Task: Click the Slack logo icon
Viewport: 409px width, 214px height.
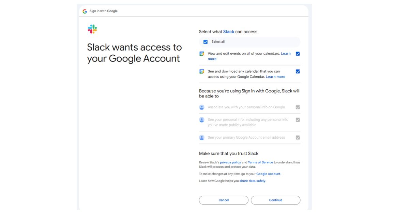Action: [92, 29]
